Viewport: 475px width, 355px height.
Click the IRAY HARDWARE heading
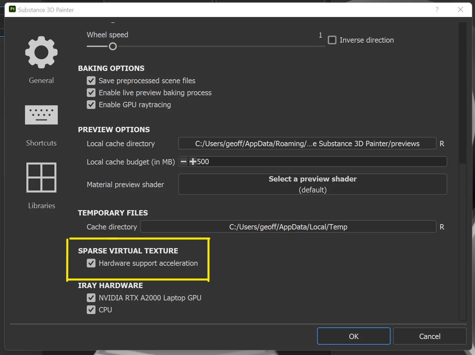coord(110,285)
